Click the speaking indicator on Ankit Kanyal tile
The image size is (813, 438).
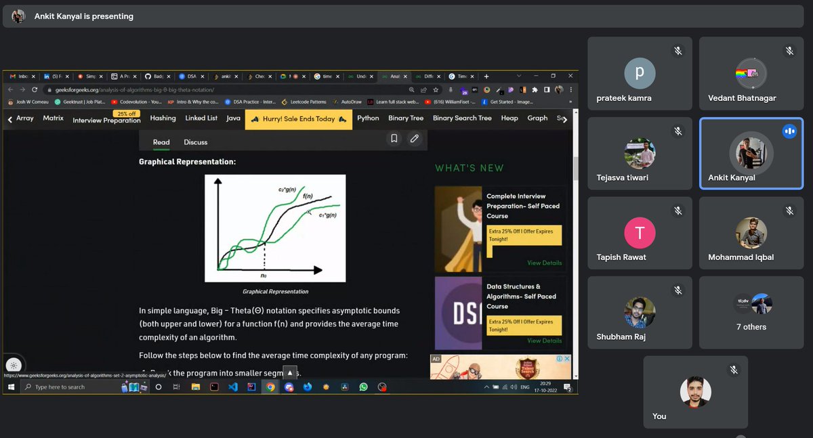[789, 131]
